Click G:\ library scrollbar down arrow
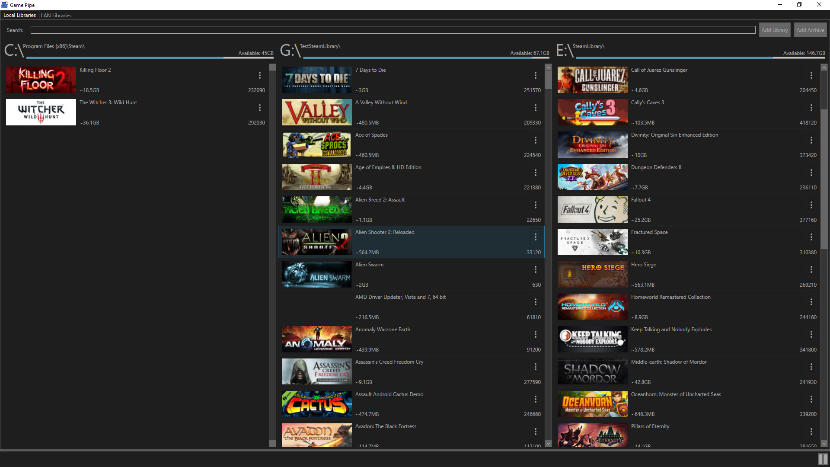This screenshot has height=467, width=830. [x=548, y=444]
